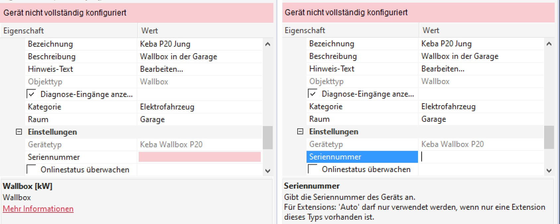
Task: Click Bearbeiten... for Hinweis-Text, left panel
Action: 162,69
